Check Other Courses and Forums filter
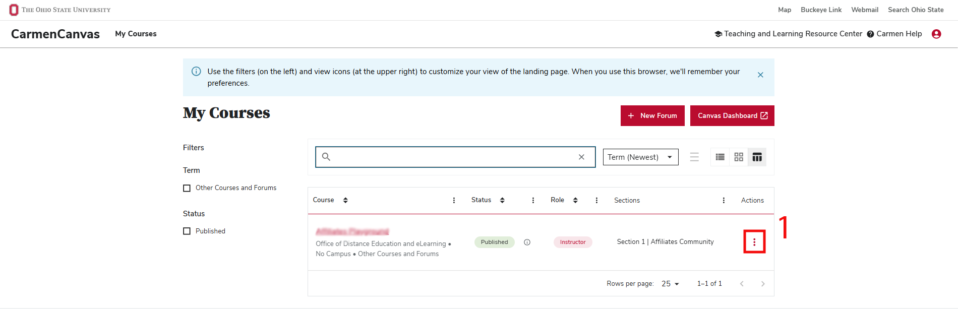958x309 pixels. (x=187, y=188)
